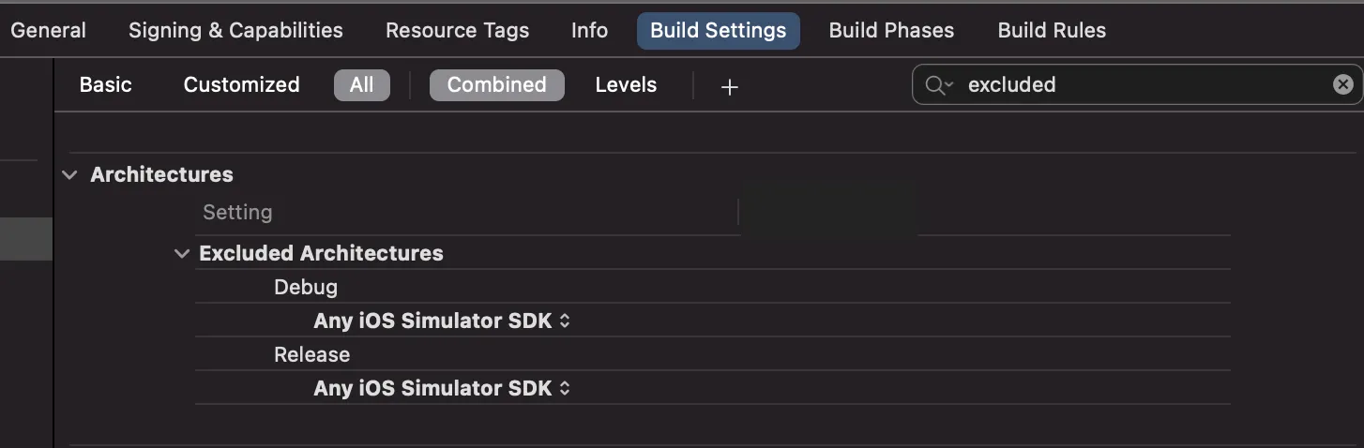This screenshot has height=448, width=1364.
Task: Select the All settings filter
Action: pos(361,84)
